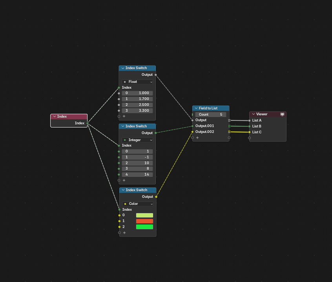Image resolution: width=332 pixels, height=282 pixels.
Task: Click the float field showing 3.300
Action: coord(137,111)
